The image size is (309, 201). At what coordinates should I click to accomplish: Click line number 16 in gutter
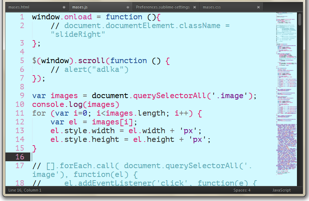(20, 157)
